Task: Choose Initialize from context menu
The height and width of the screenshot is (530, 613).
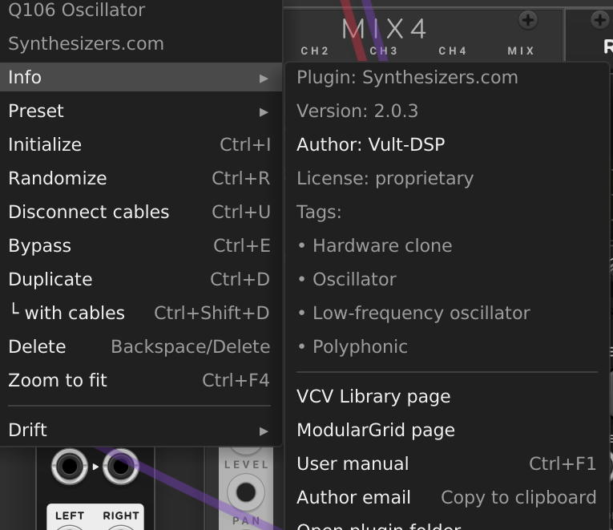Action: (x=141, y=144)
